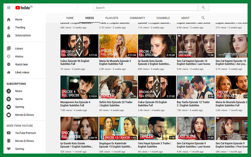Open the ABOUT tab
This screenshot has height=157, width=251.
coord(185,18)
